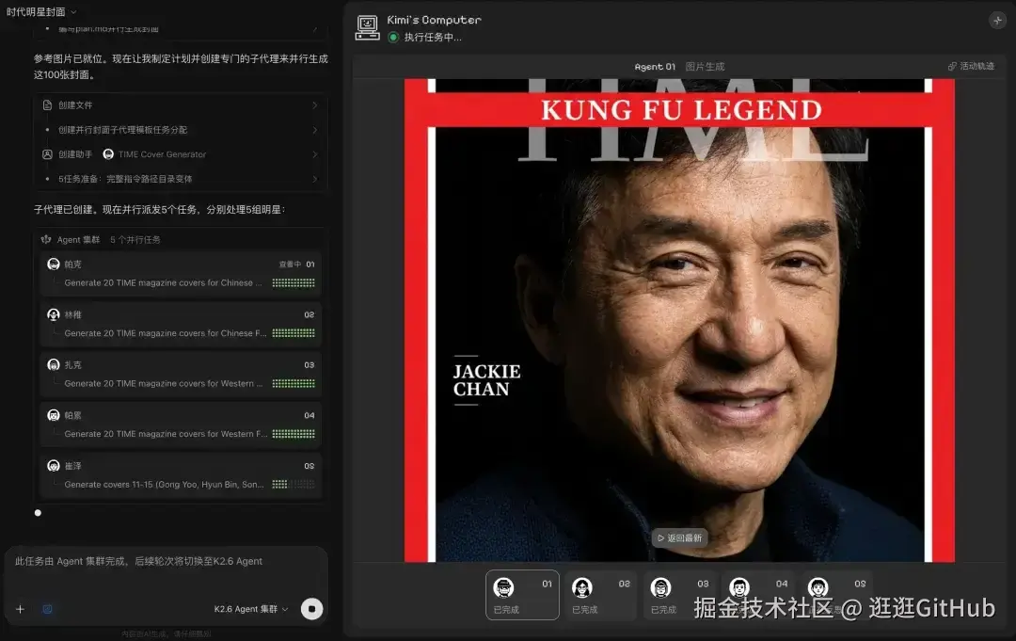The image size is (1016, 641).
Task: Open agent task 04 帕累 card
Action: (181, 425)
